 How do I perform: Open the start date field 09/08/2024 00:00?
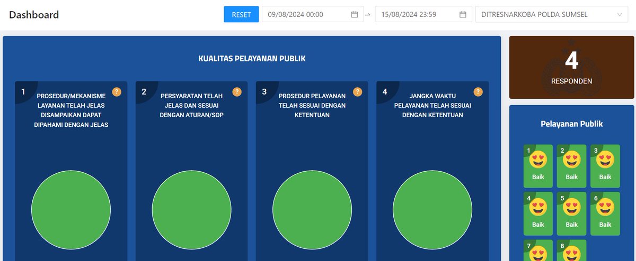pyautogui.click(x=313, y=14)
